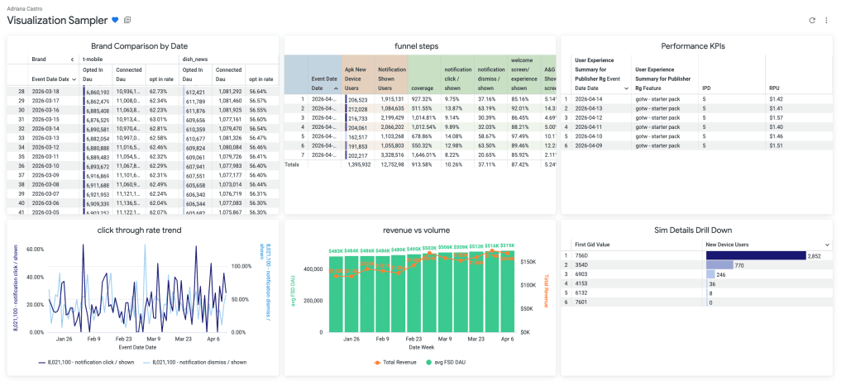Click the RPU column header in Performance KPIs
Image resolution: width=846 pixels, height=390 pixels.
774,87
